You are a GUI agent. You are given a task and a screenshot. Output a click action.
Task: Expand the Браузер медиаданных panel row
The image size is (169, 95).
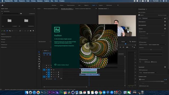(x=18, y=37)
